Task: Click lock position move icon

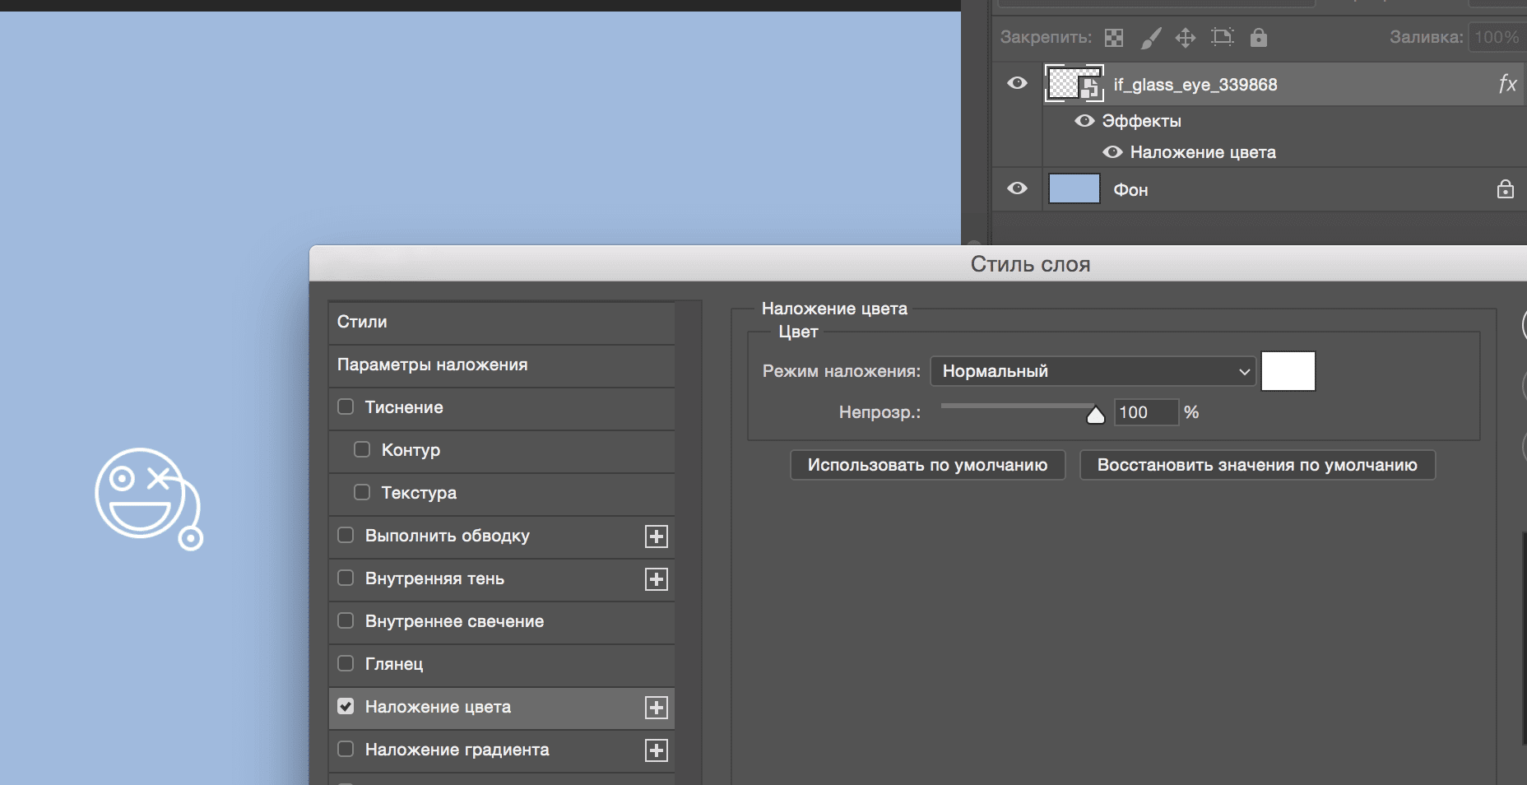Action: tap(1186, 38)
